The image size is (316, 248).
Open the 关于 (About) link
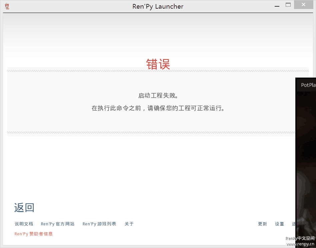pyautogui.click(x=129, y=224)
